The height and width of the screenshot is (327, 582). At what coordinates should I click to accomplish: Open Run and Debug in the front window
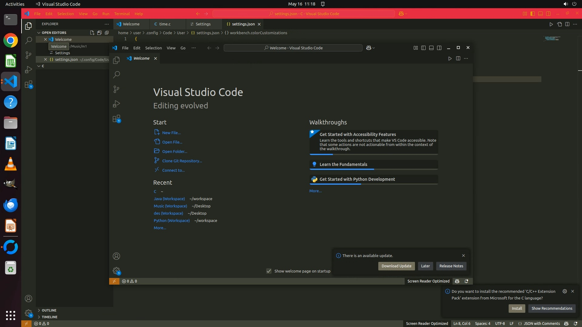click(116, 104)
